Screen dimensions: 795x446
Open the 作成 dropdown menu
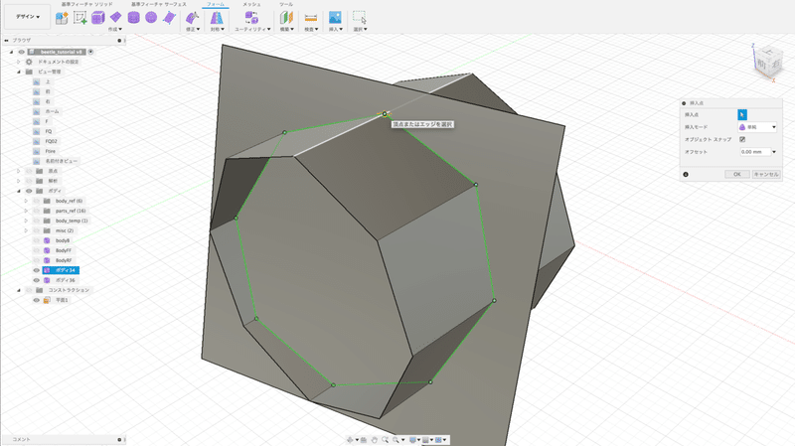115,30
